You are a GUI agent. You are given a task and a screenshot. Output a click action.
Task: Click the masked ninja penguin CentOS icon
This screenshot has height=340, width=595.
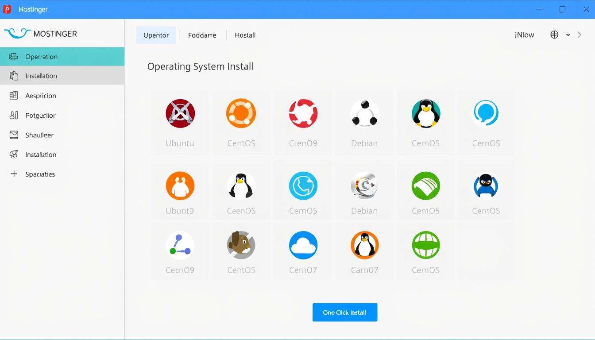(x=486, y=186)
